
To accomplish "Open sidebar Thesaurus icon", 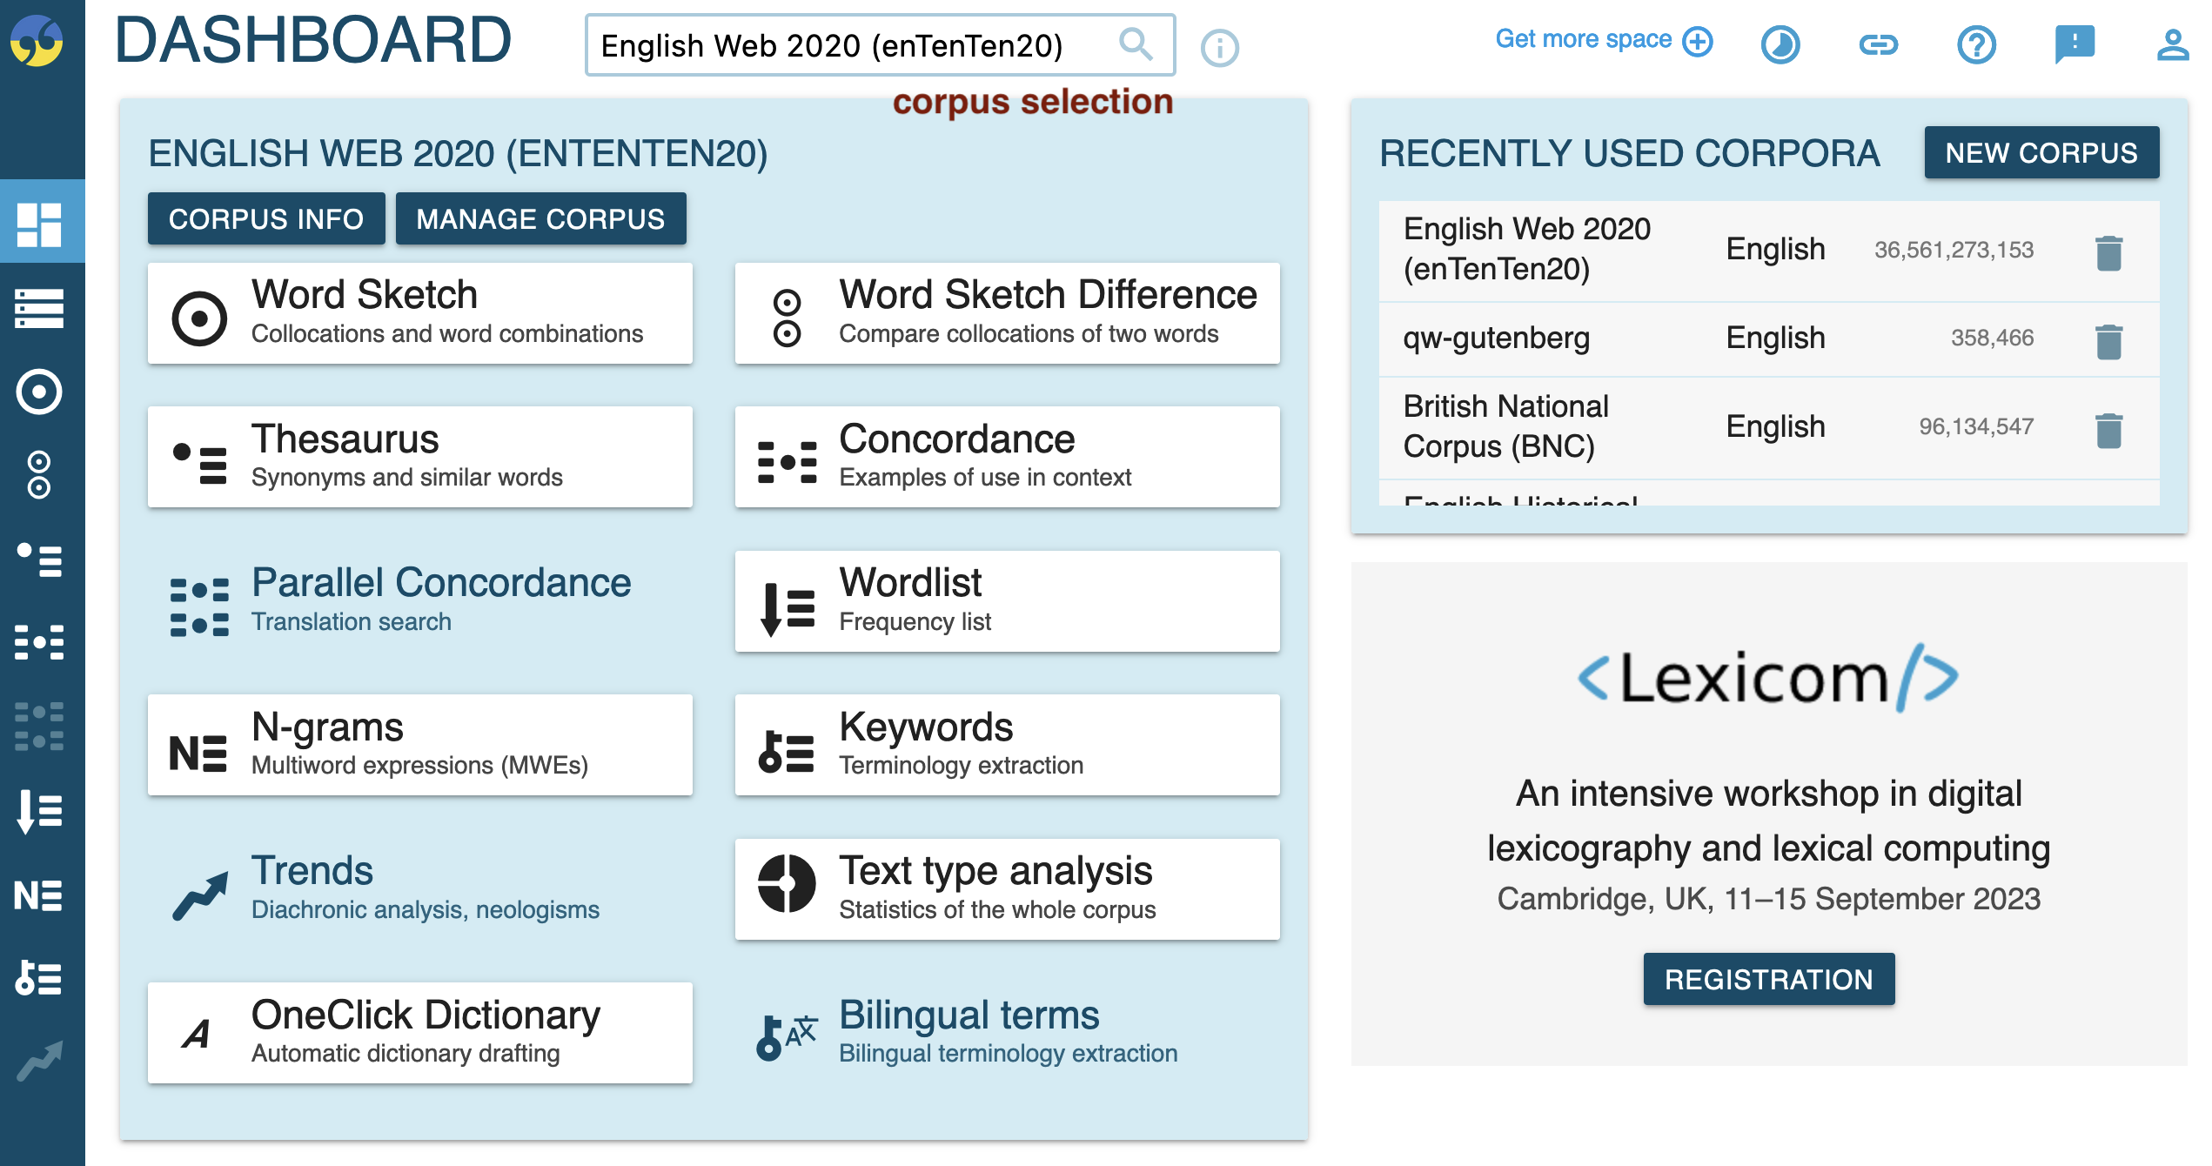I will (39, 560).
